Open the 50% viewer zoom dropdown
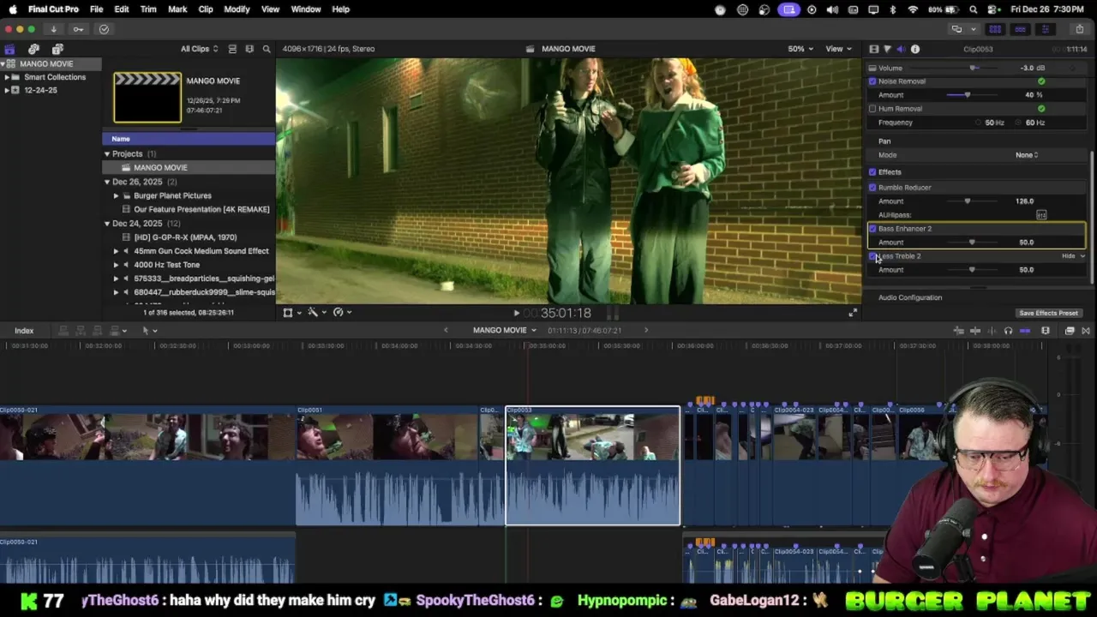1097x617 pixels. [x=800, y=49]
